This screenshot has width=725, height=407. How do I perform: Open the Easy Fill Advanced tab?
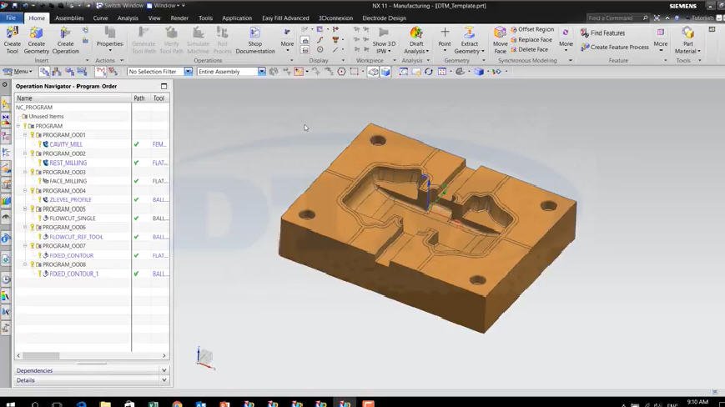(x=285, y=18)
